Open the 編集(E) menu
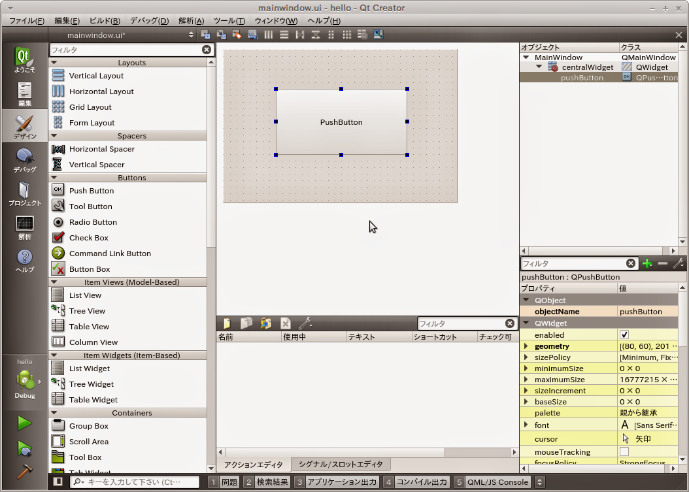This screenshot has width=689, height=492. (x=67, y=21)
